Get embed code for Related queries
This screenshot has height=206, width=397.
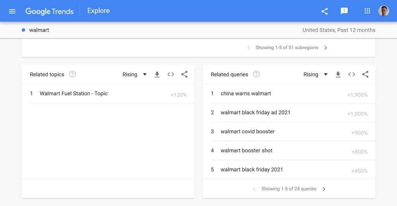(352, 74)
